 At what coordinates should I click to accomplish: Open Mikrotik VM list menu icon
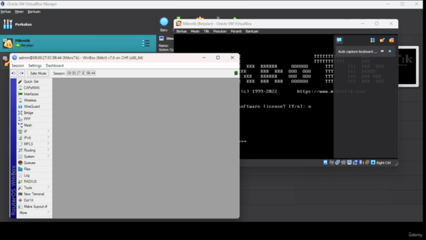tap(146, 43)
